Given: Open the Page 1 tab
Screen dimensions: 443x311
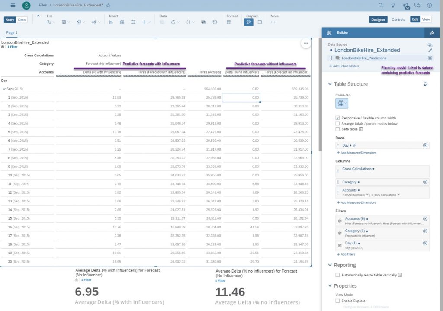Looking at the screenshot, I should 12,32.
